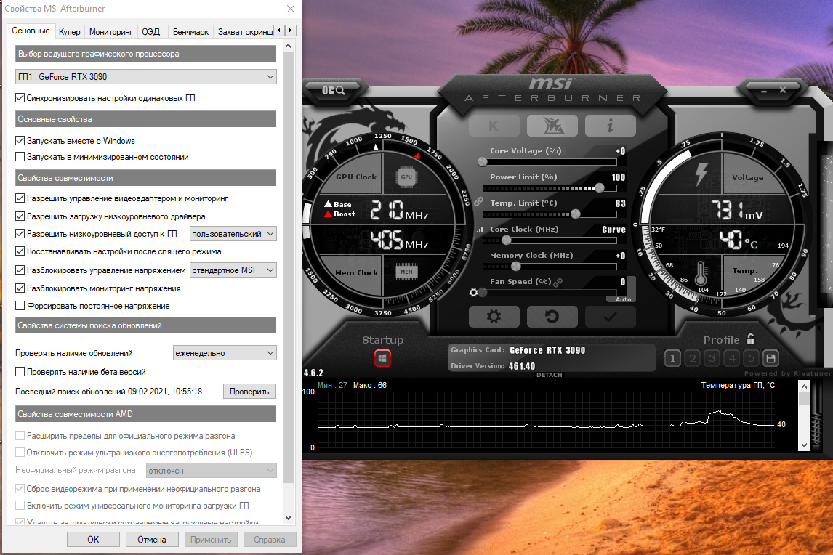Click the Temp. Limit slider handle

pos(576,214)
